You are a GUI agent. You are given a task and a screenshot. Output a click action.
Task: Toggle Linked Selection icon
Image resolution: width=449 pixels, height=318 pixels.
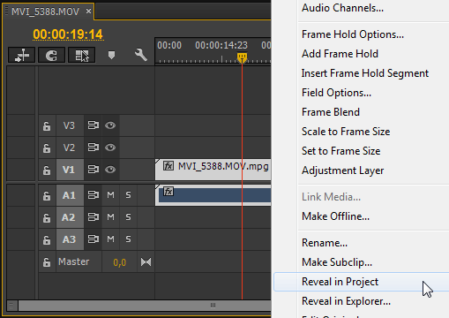point(81,55)
